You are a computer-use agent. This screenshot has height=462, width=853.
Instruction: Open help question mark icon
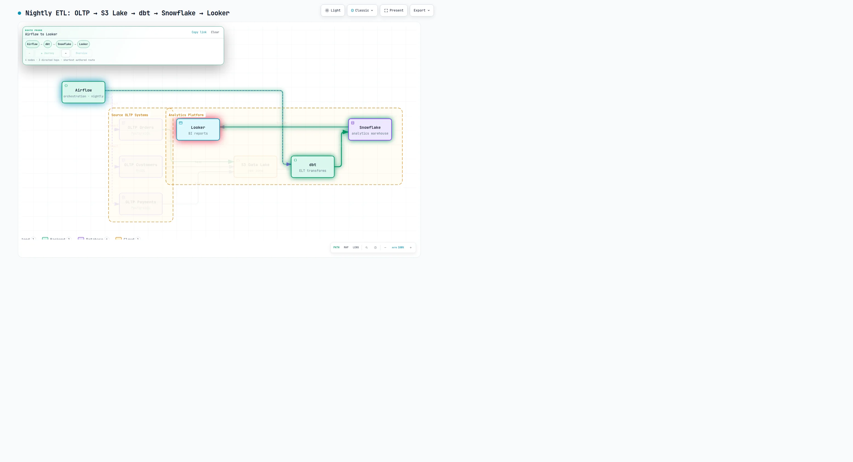pyautogui.click(x=375, y=247)
